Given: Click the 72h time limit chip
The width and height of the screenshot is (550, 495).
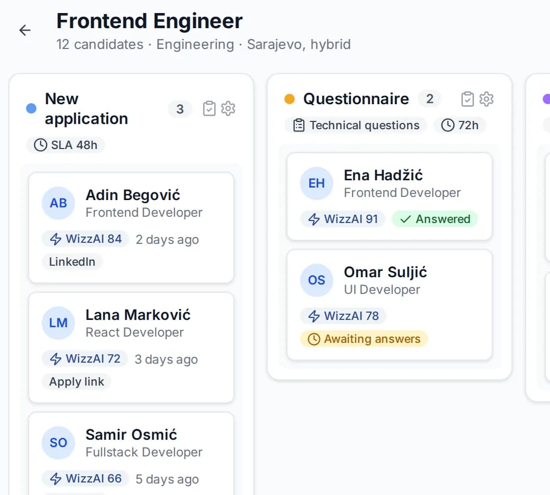Looking at the screenshot, I should (x=460, y=125).
